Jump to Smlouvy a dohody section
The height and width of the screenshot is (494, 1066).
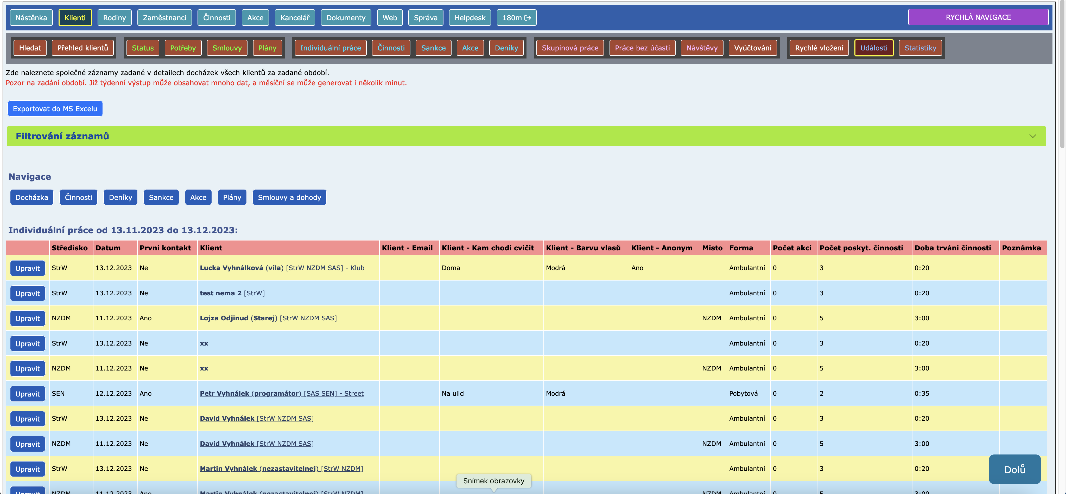pyautogui.click(x=289, y=198)
